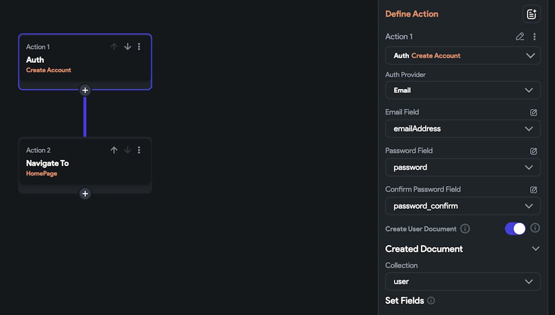The height and width of the screenshot is (315, 555).
Task: Toggle the Create User Document switch
Action: (515, 228)
